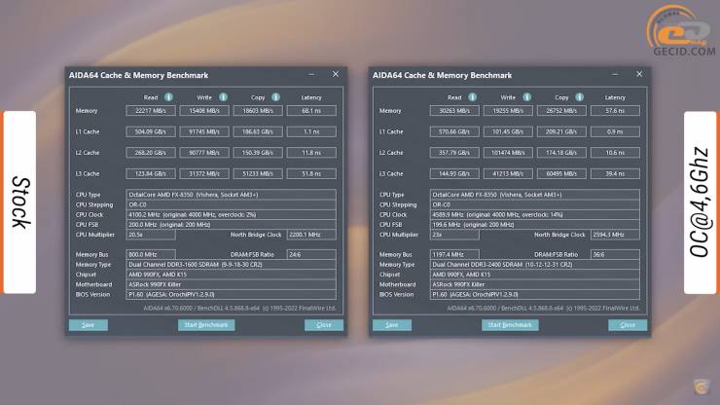Close button at bottom of OC window

coord(628,325)
